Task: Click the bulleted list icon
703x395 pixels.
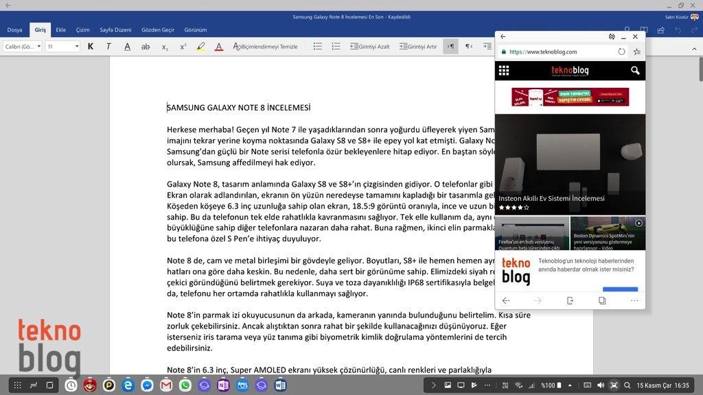Action: [x=318, y=47]
